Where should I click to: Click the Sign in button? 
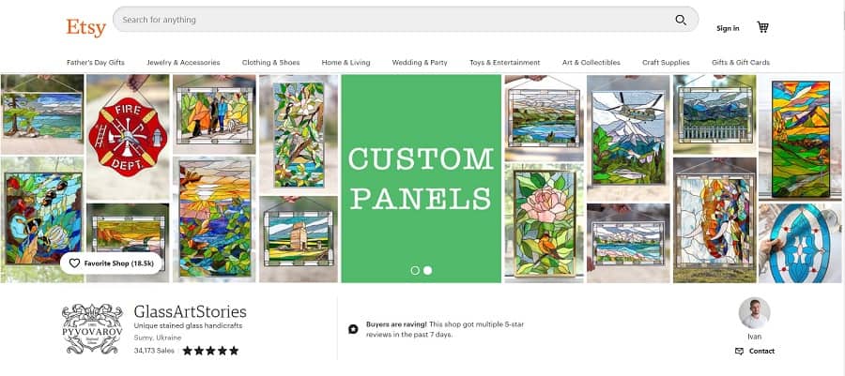[728, 28]
